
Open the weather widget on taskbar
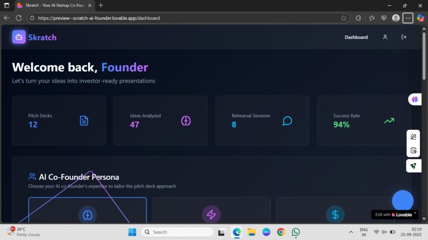[x=24, y=232]
